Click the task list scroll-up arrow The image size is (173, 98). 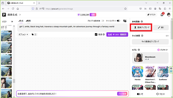(x=14, y=26)
